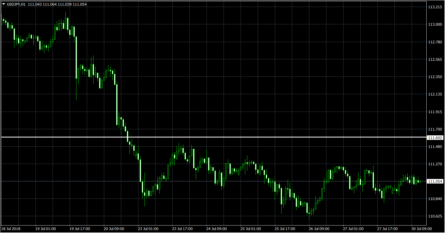The width and height of the screenshot is (445, 233).
Task: Click the 110.840 price scale label
Action: coord(435,199)
